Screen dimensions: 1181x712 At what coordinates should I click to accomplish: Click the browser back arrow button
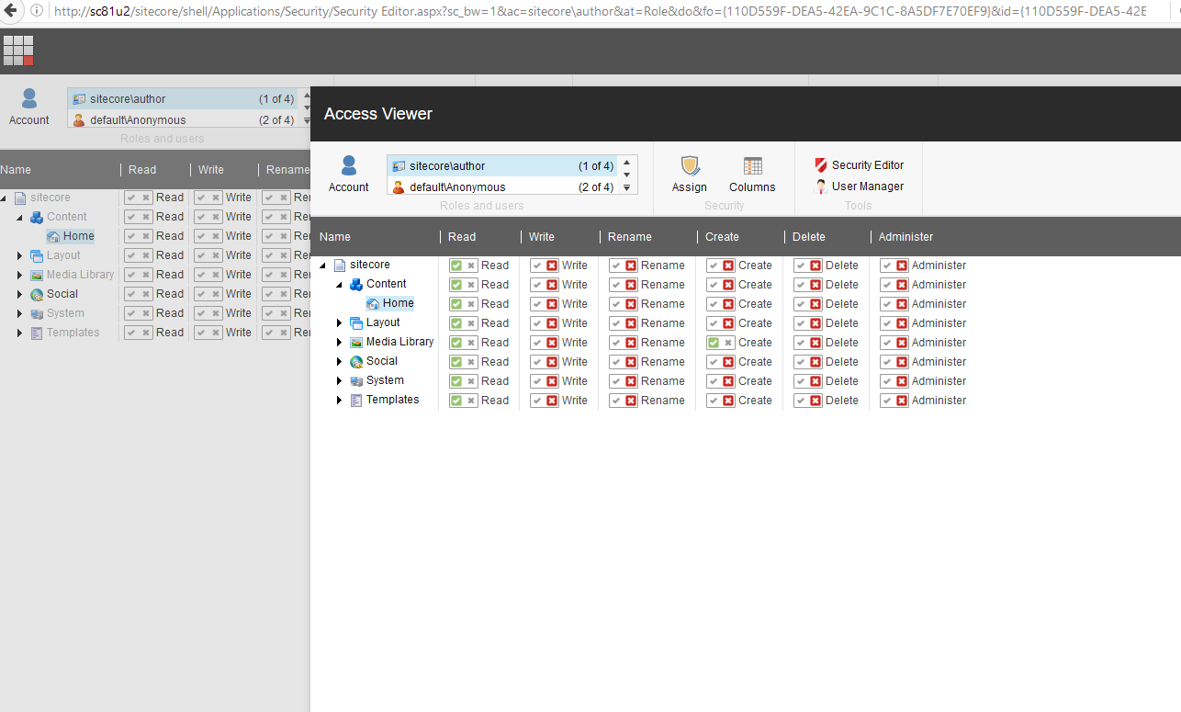12,11
